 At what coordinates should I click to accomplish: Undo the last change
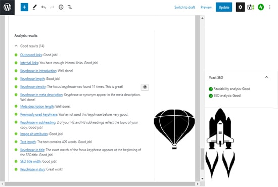click(43, 7)
